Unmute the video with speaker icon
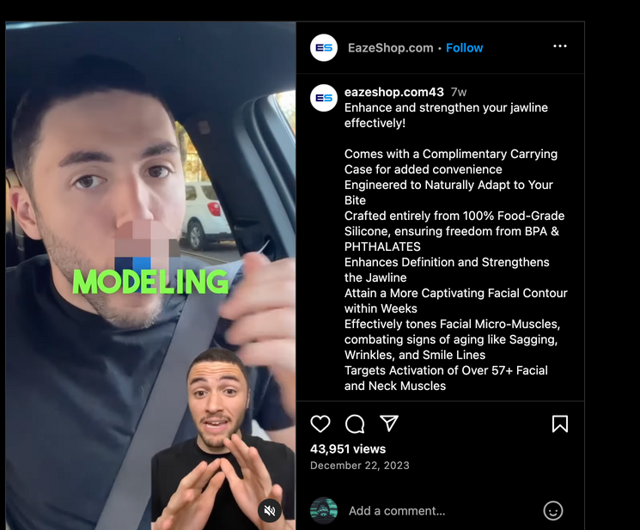This screenshot has height=530, width=640. 270,510
